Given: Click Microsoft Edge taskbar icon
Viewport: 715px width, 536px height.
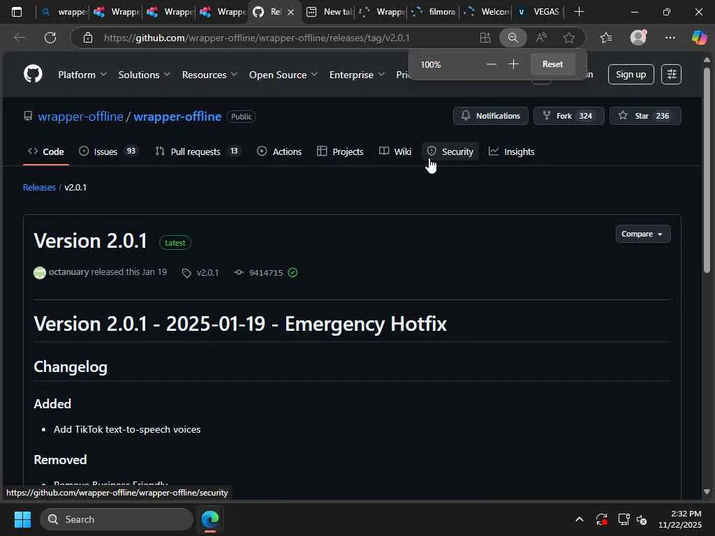Looking at the screenshot, I should point(210,519).
